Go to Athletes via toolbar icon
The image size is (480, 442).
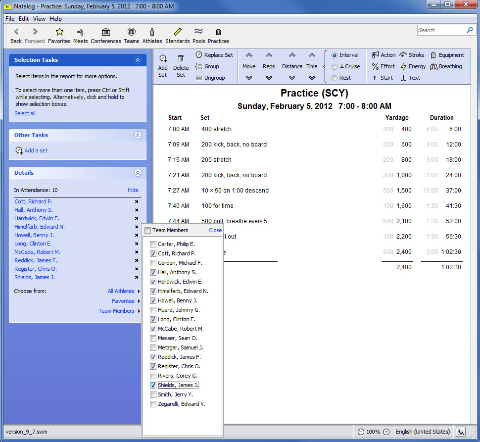(152, 32)
